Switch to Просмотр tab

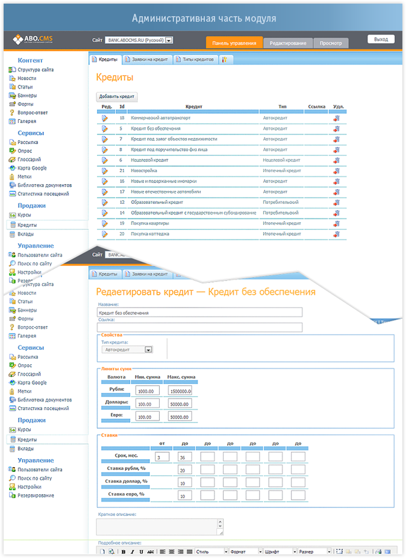pyautogui.click(x=331, y=43)
